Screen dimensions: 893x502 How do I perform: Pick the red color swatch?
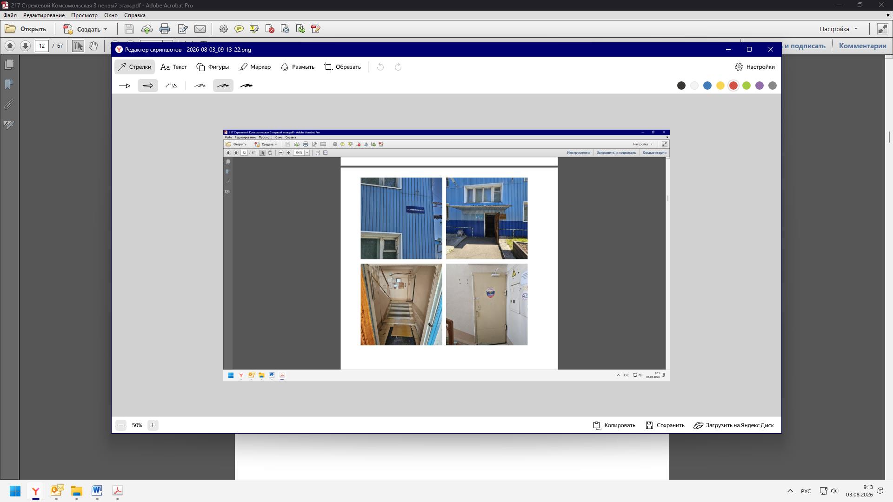[x=733, y=86]
